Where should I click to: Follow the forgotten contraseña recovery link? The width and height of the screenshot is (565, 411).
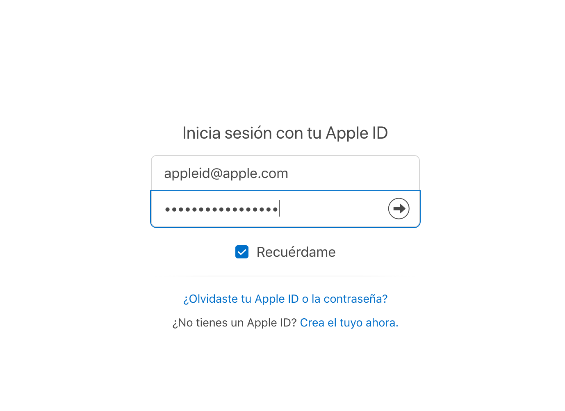285,299
